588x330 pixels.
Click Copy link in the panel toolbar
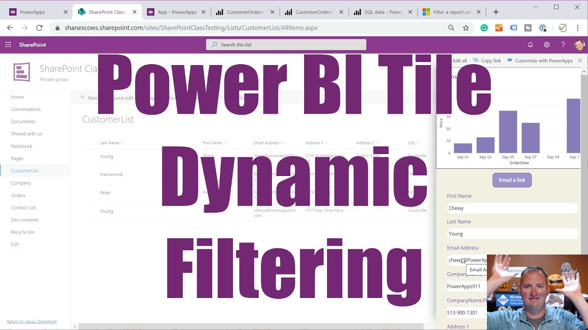tap(487, 60)
